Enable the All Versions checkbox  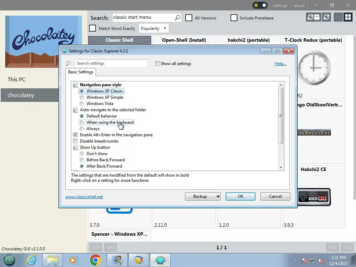tap(189, 18)
